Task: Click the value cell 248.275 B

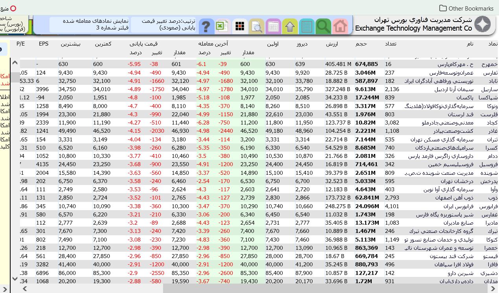Action: pyautogui.click(x=338, y=206)
